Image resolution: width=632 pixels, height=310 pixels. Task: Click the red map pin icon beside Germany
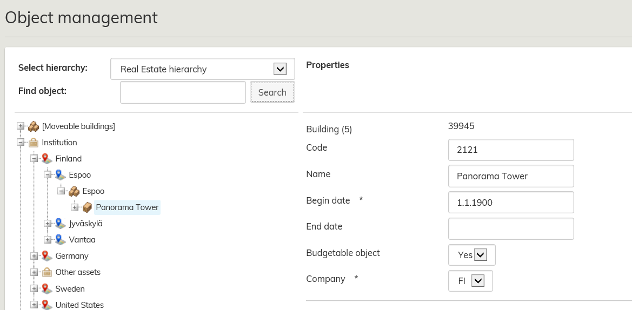click(x=47, y=256)
